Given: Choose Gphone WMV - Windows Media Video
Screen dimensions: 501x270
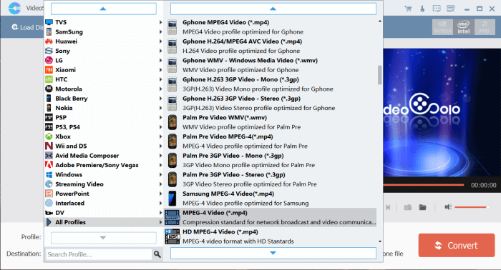Looking at the screenshot, I should pos(271,65).
